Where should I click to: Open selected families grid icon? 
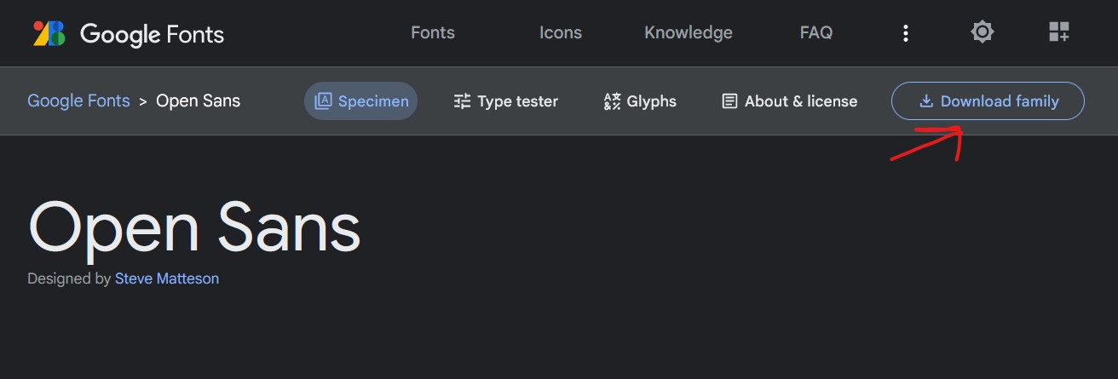pos(1059,33)
